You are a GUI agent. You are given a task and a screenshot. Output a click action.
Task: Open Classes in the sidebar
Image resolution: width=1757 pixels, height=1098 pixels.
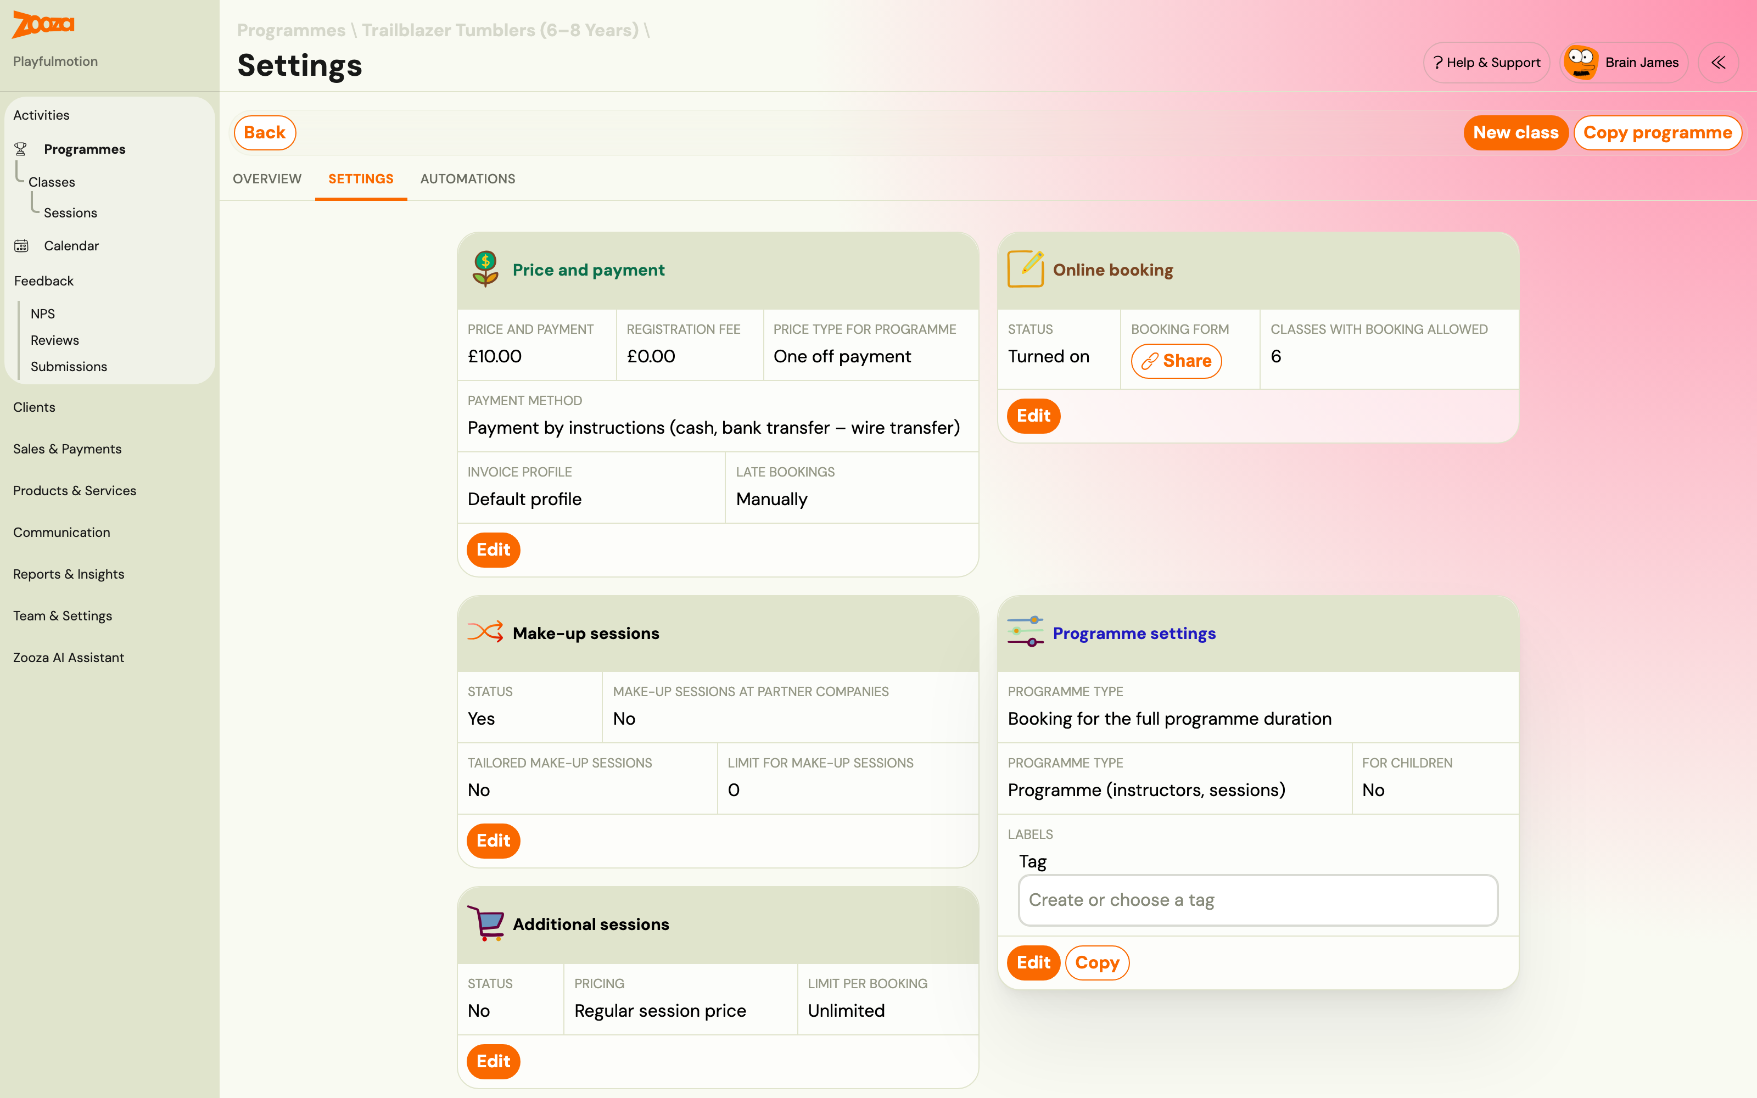click(52, 182)
